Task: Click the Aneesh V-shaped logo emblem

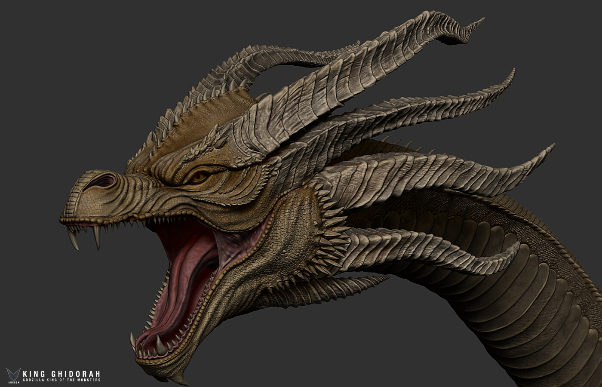Action: [x=13, y=374]
